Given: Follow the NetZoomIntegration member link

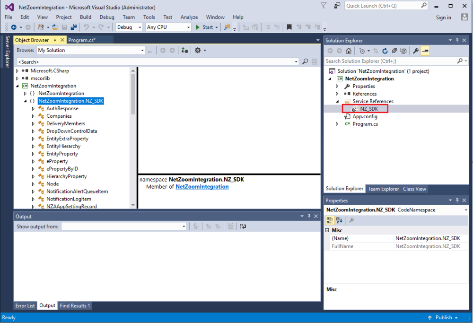Looking at the screenshot, I should (x=202, y=187).
